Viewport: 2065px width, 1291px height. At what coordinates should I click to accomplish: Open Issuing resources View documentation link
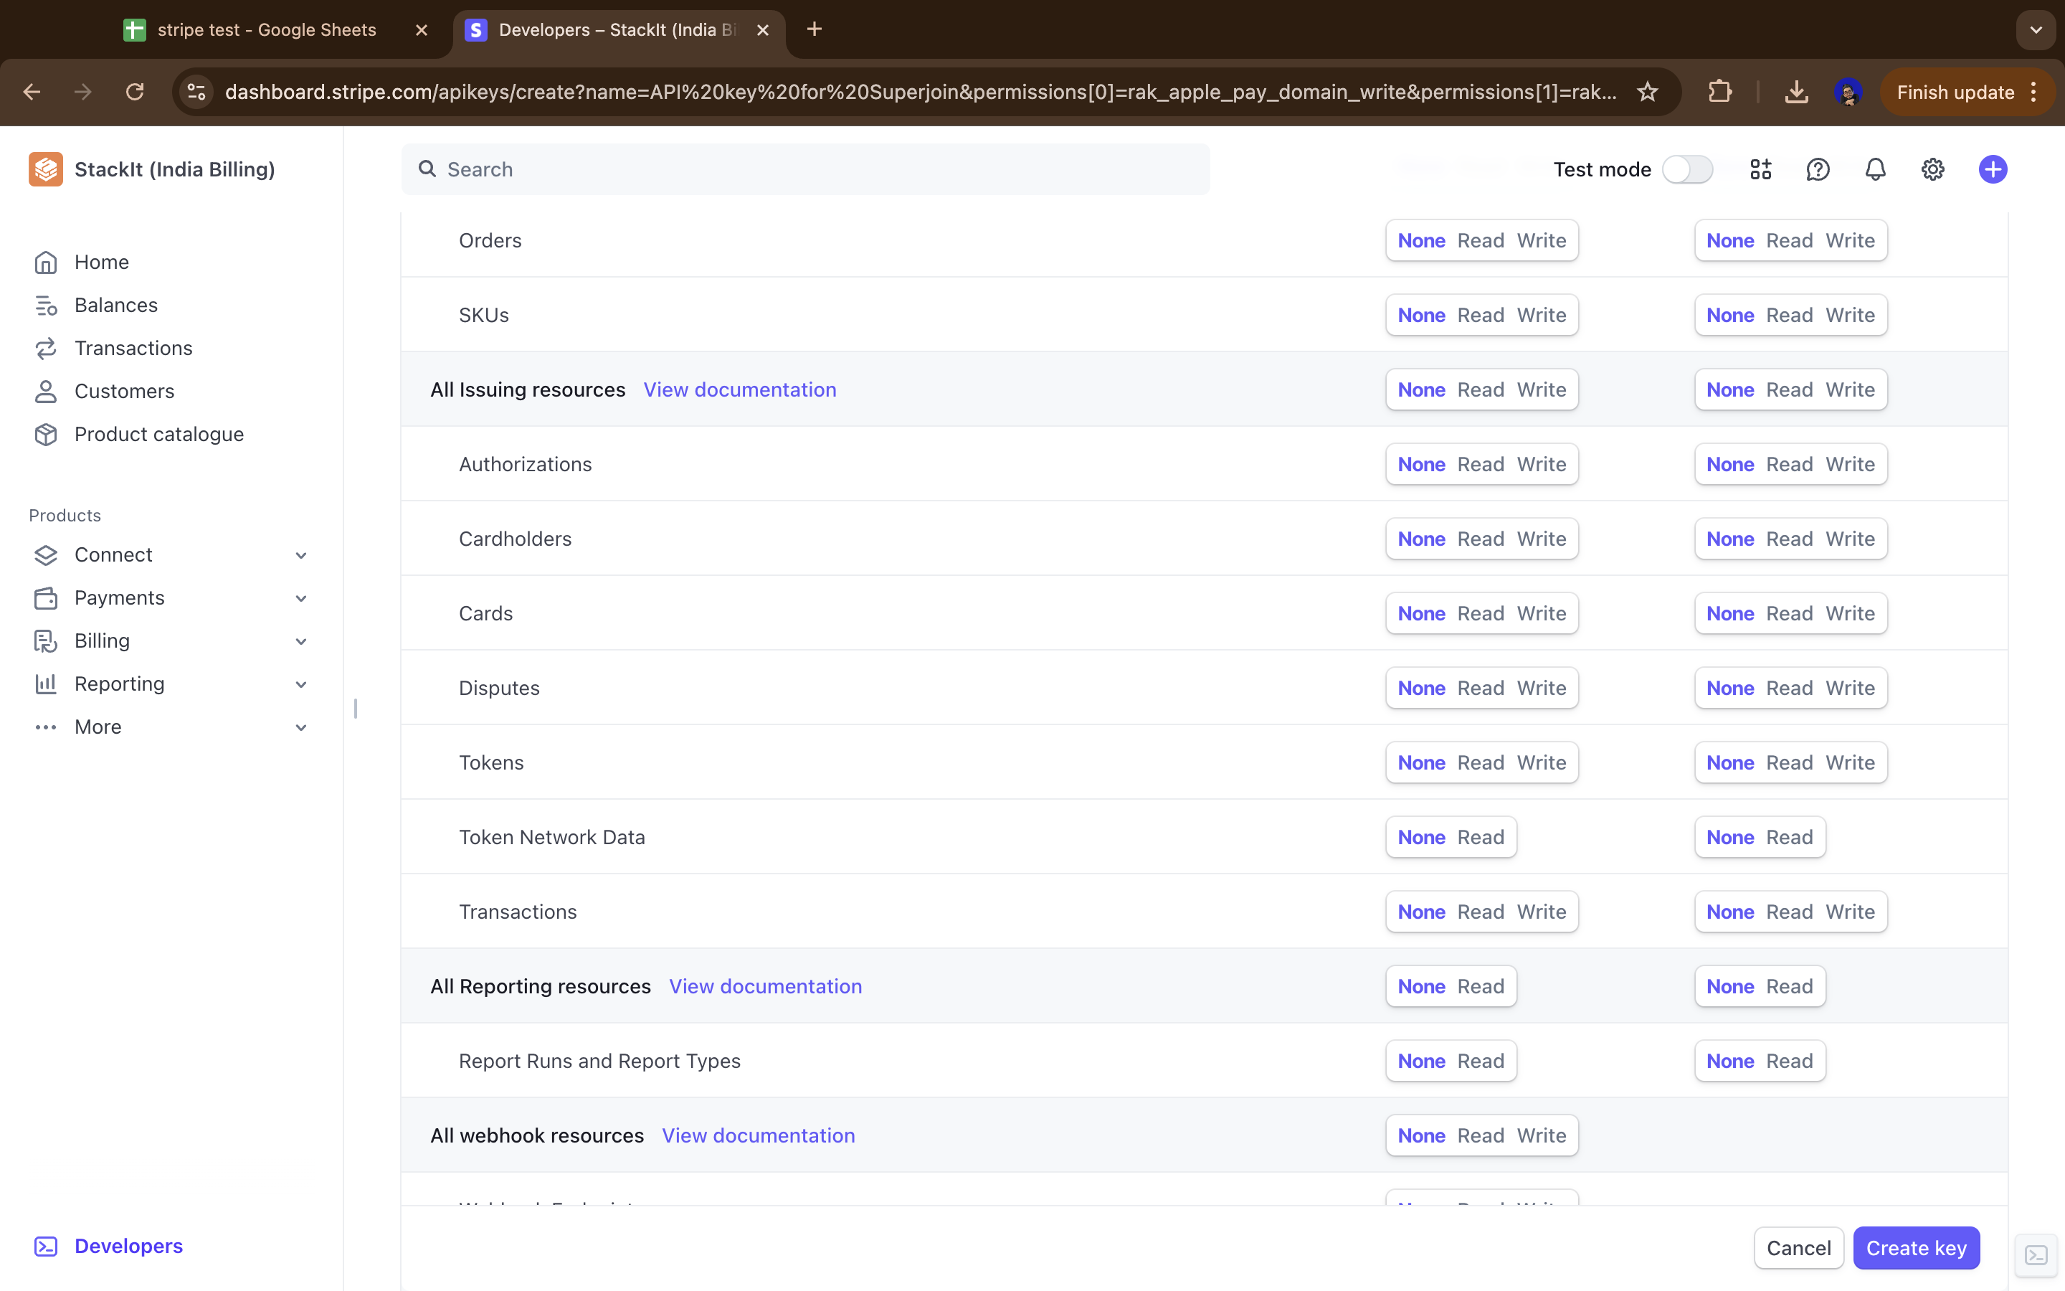point(739,389)
